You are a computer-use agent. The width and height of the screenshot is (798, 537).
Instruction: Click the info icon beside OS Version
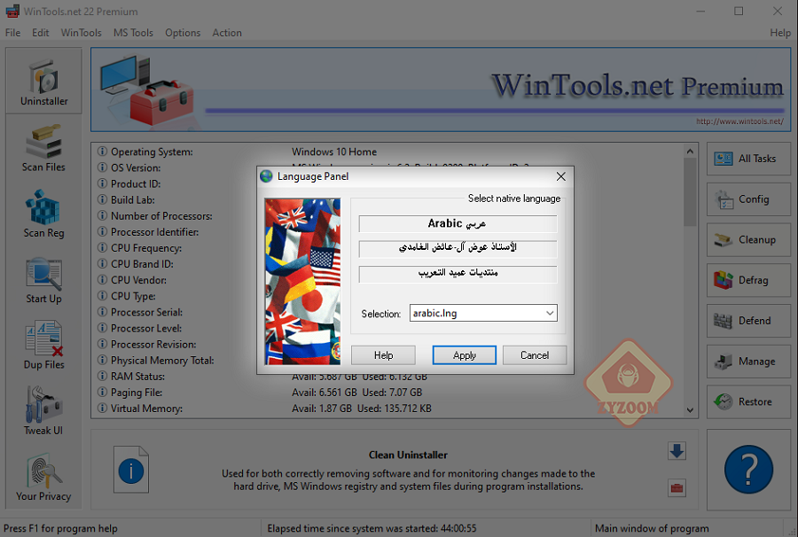[102, 167]
